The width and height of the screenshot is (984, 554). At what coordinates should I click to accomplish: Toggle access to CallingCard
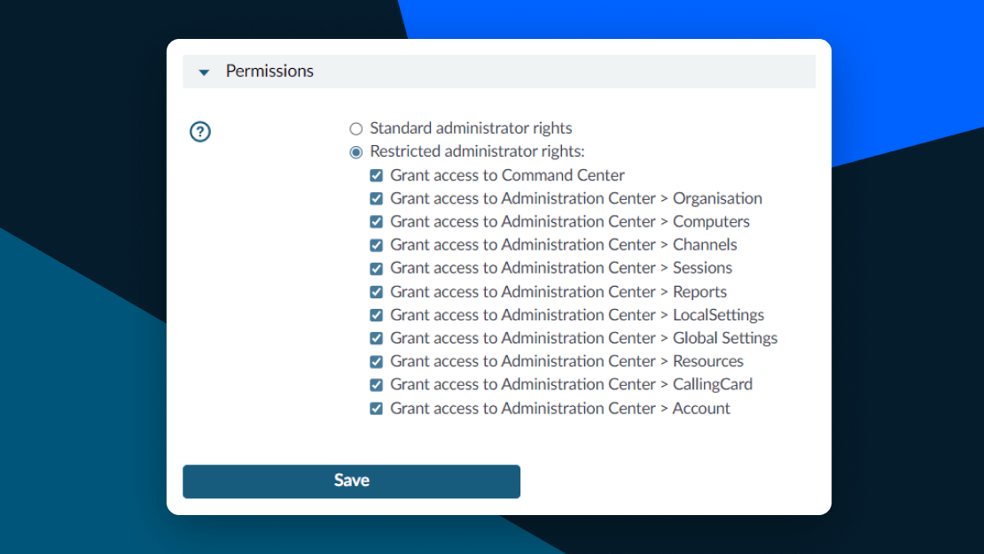(x=376, y=384)
